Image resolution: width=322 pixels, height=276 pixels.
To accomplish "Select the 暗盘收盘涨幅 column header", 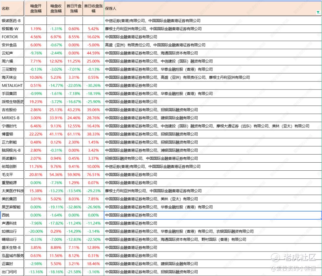I will (x=56, y=8).
